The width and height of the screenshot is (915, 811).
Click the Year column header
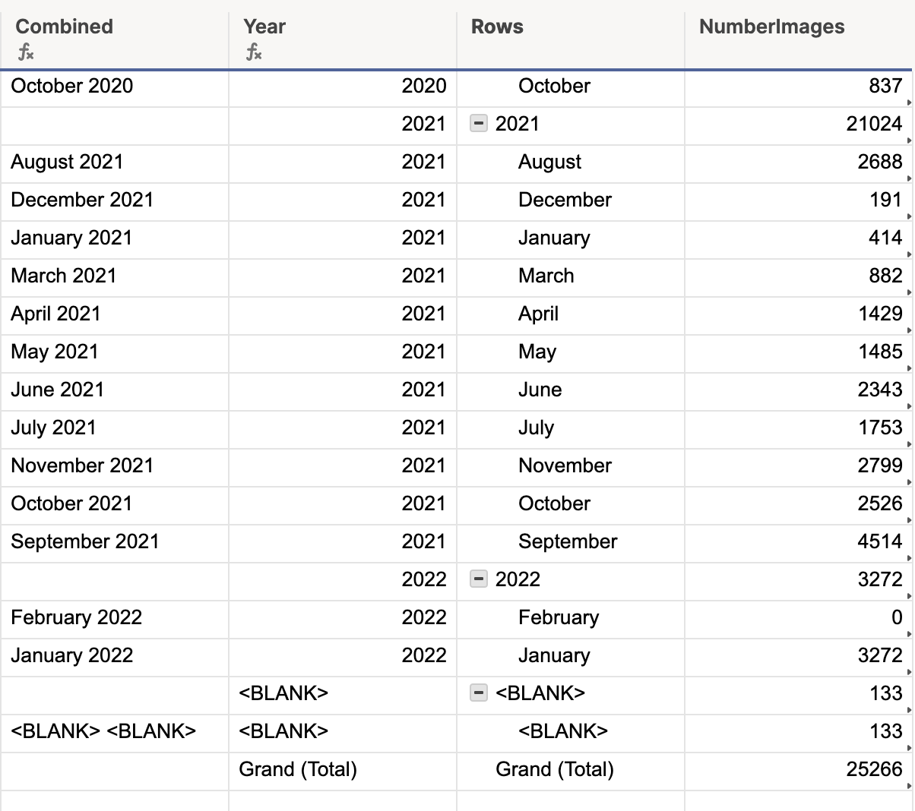[x=263, y=27]
